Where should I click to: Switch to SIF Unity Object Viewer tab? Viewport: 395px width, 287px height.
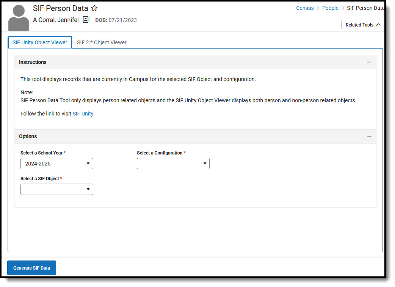tap(40, 42)
